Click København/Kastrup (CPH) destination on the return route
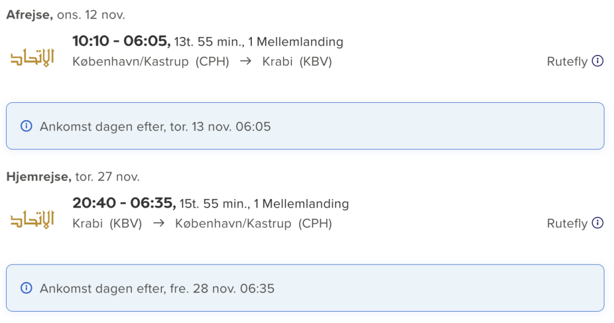This screenshot has width=614, height=323. pyautogui.click(x=254, y=223)
